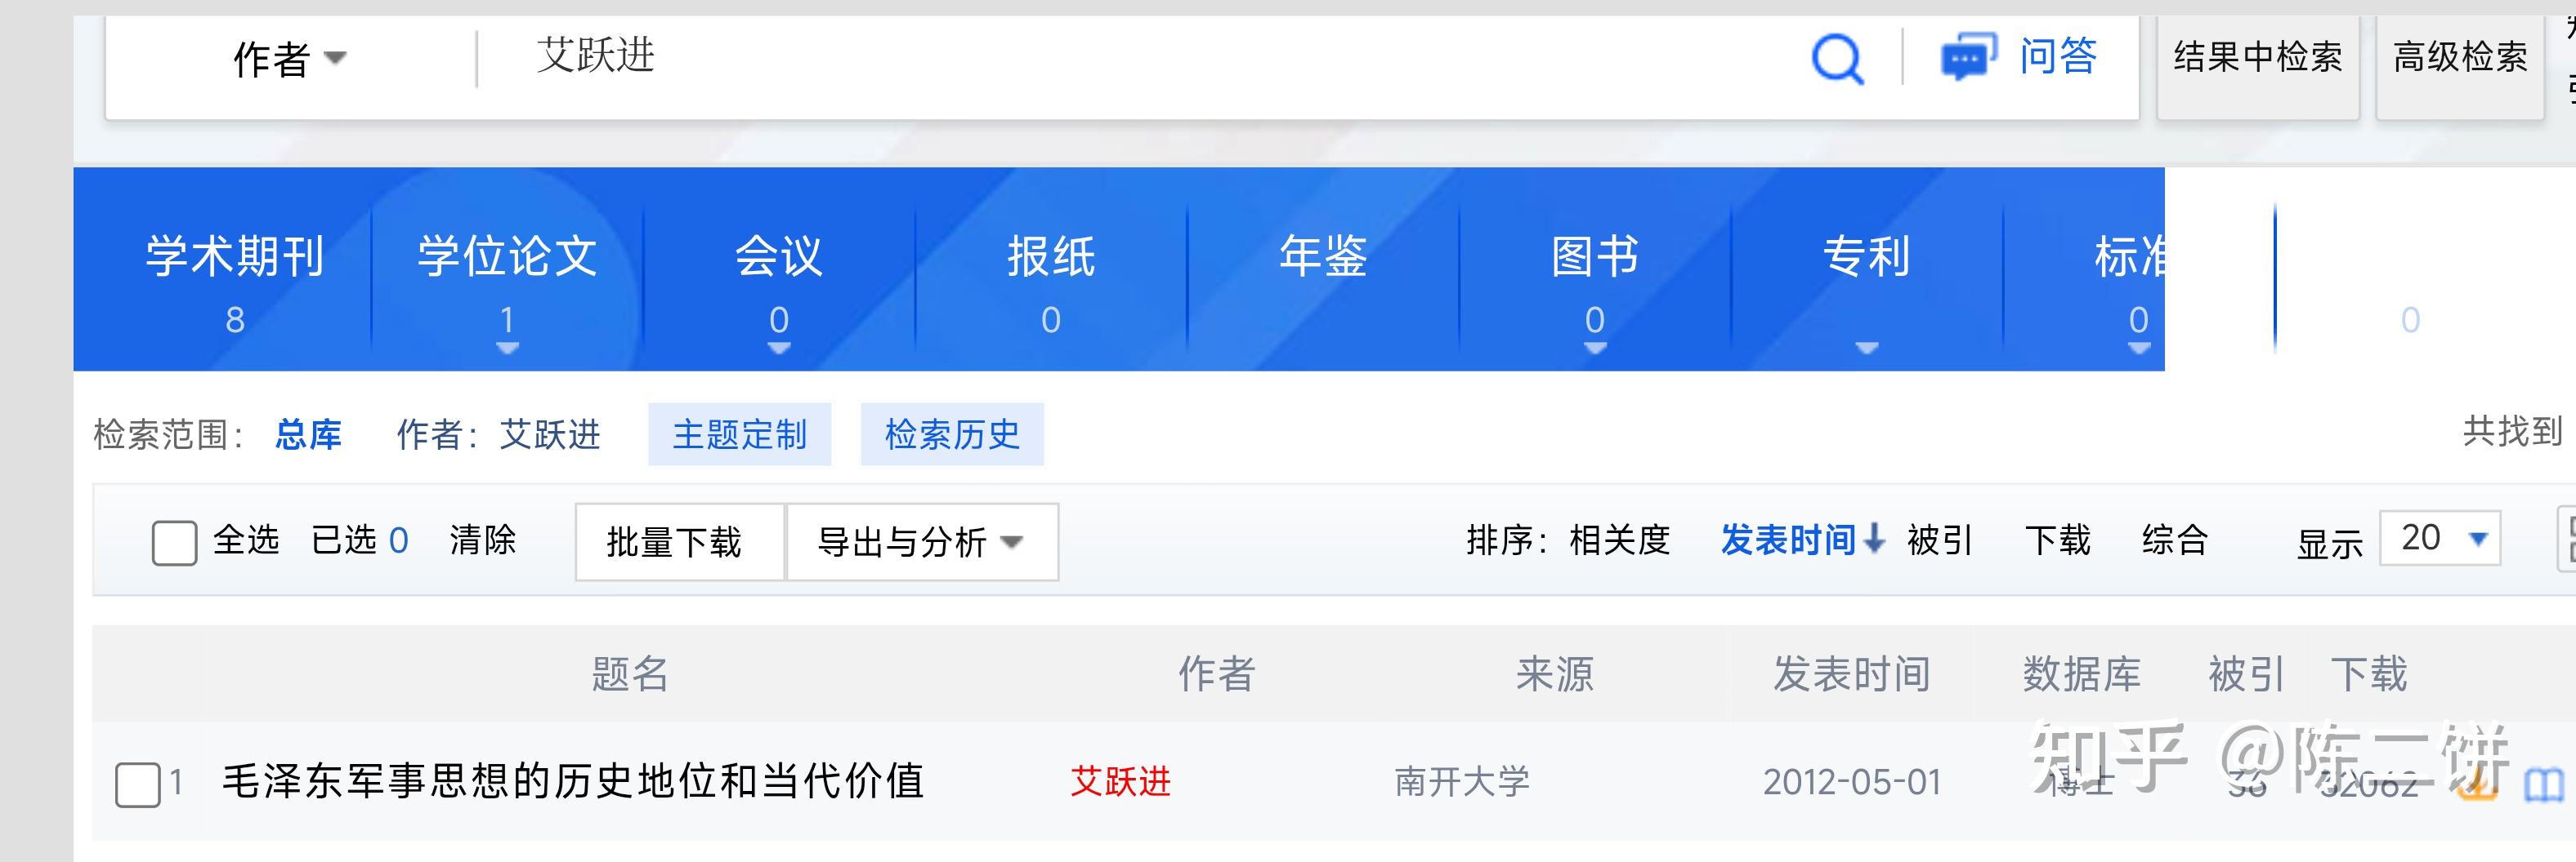Switch to the 学位论文 tab

[x=507, y=256]
